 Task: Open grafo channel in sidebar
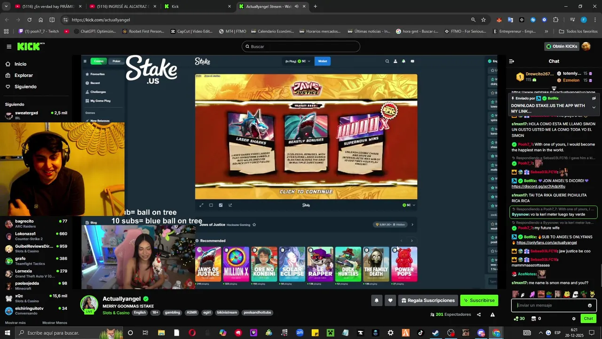35,261
